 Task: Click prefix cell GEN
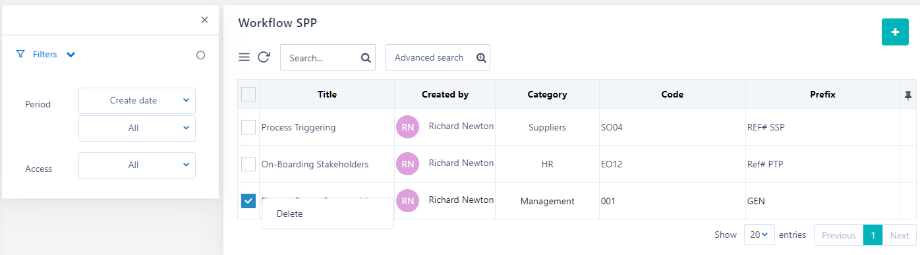pos(822,201)
